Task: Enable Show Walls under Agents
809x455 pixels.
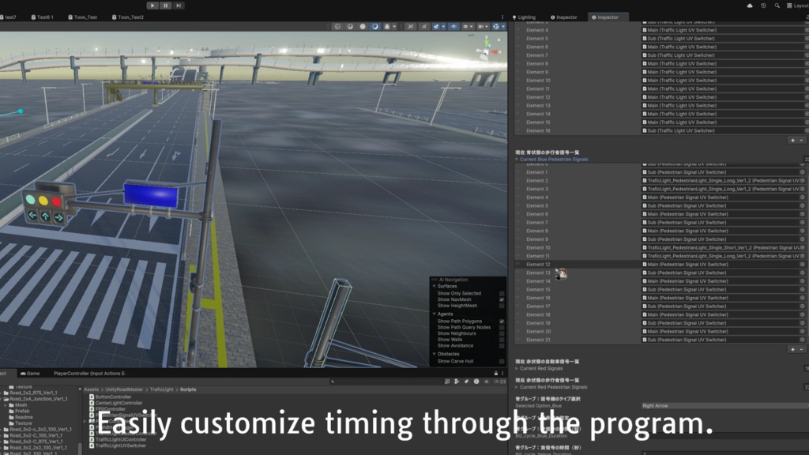Action: pyautogui.click(x=501, y=338)
